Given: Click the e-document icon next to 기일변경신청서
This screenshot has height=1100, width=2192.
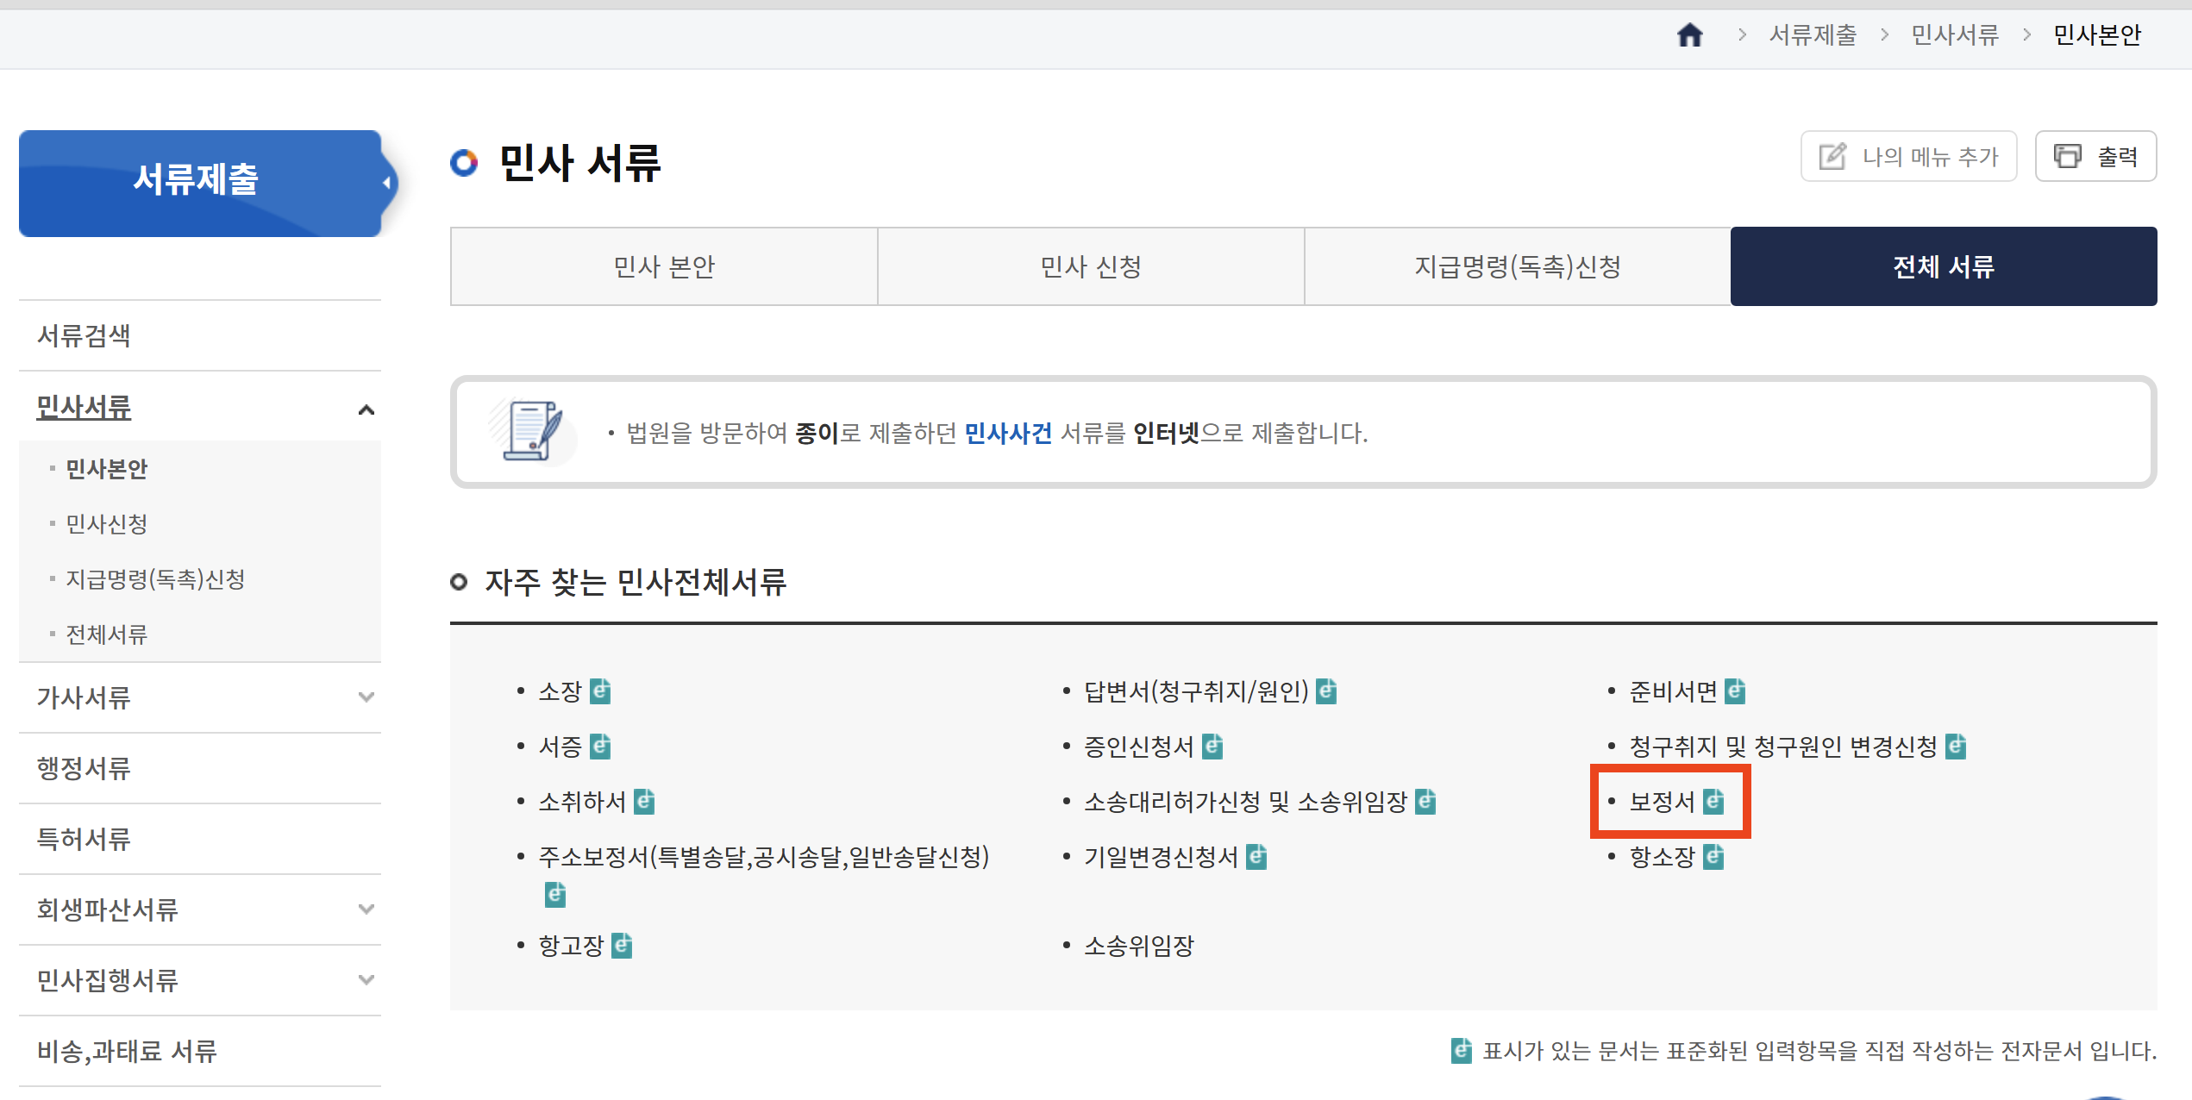Looking at the screenshot, I should [x=1256, y=857].
